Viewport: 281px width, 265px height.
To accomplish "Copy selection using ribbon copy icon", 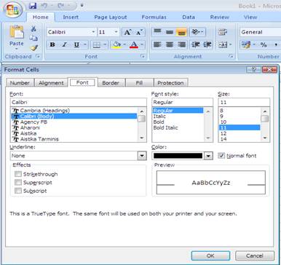I will (33, 38).
